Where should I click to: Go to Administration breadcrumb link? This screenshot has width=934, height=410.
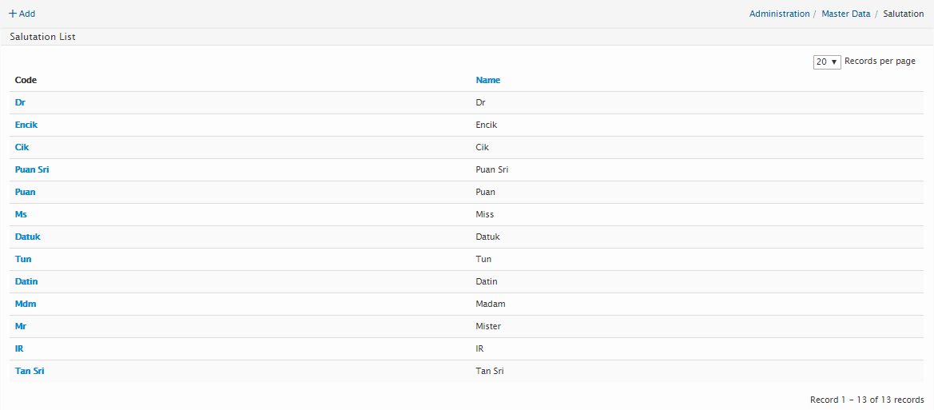coord(779,14)
